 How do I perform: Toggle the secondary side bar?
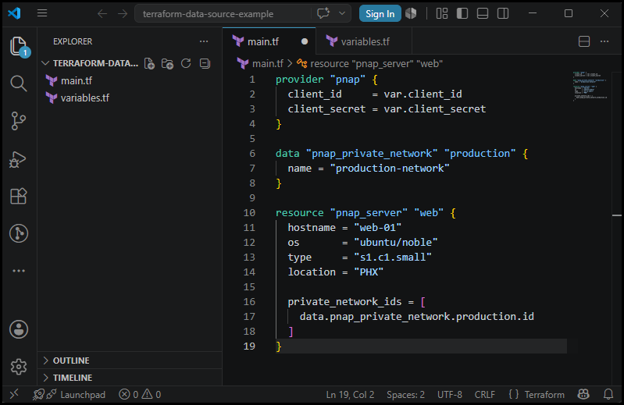[x=503, y=13]
